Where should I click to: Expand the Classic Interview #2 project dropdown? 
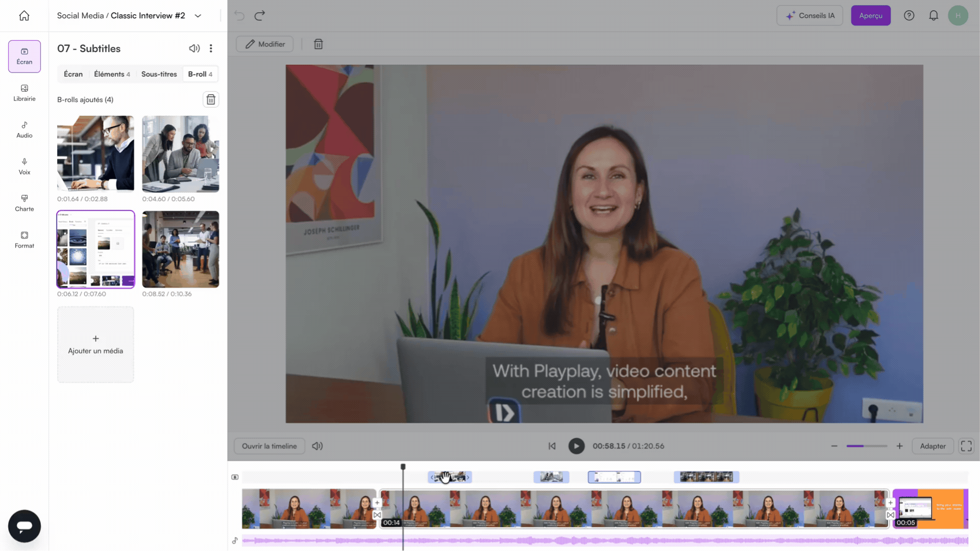click(x=198, y=16)
